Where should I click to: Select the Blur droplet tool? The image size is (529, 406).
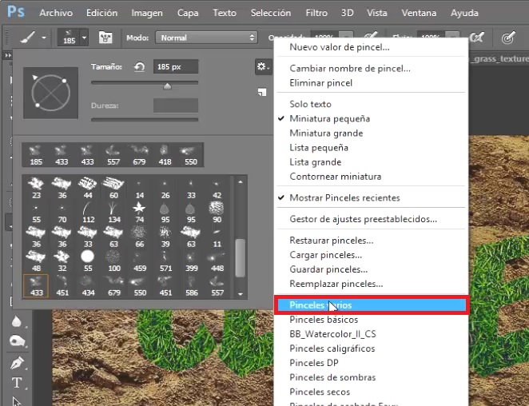[17, 321]
